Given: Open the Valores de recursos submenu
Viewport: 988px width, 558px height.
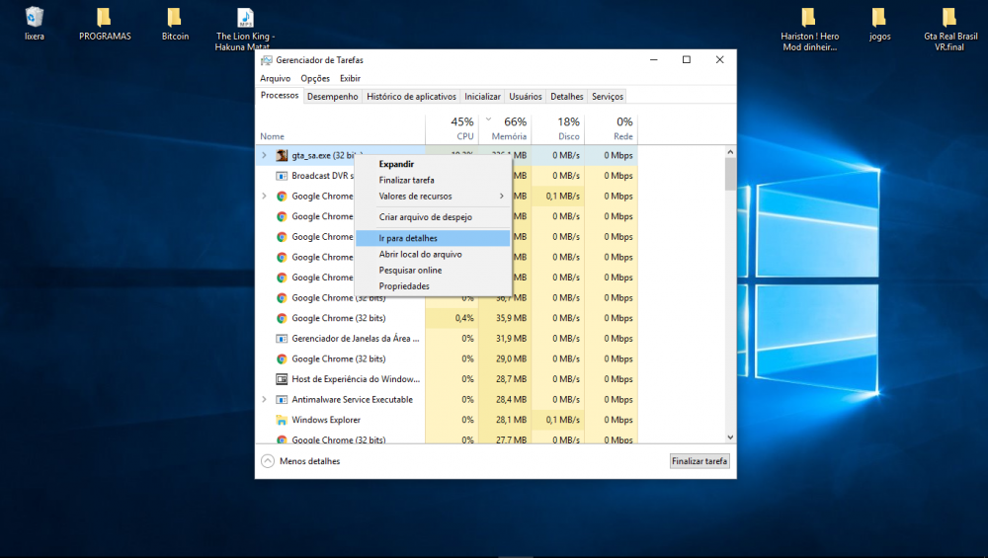Looking at the screenshot, I should point(433,196).
